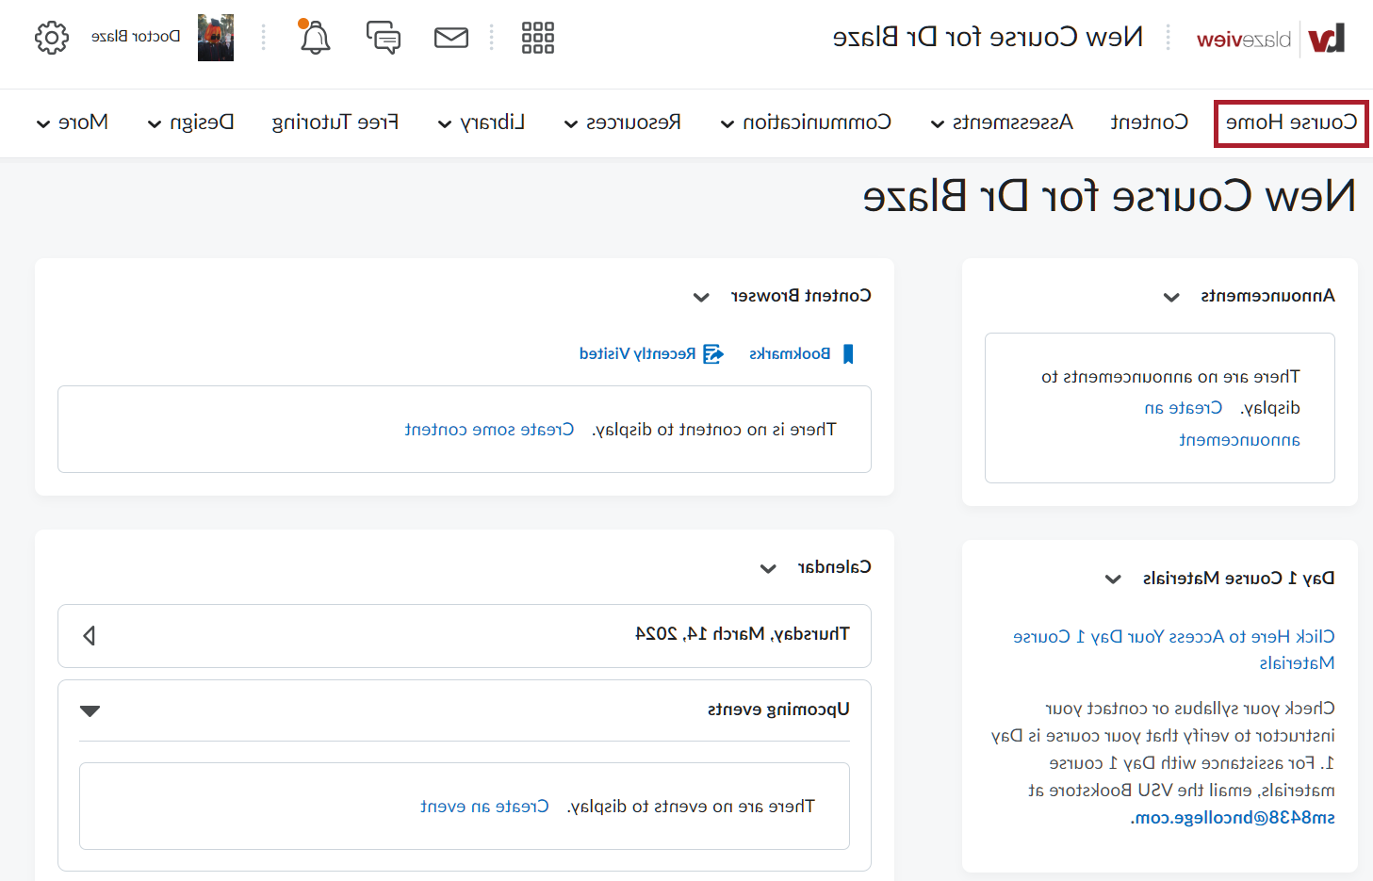Click the sm8438@bncollege.com email link
Image resolution: width=1373 pixels, height=881 pixels.
click(x=1233, y=818)
